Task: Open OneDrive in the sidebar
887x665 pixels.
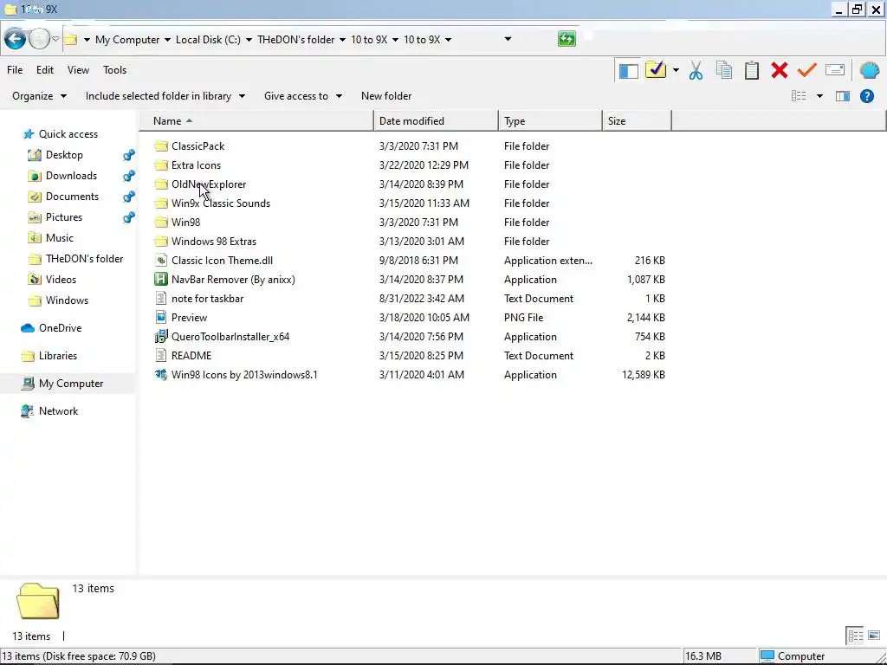Action: pos(60,328)
